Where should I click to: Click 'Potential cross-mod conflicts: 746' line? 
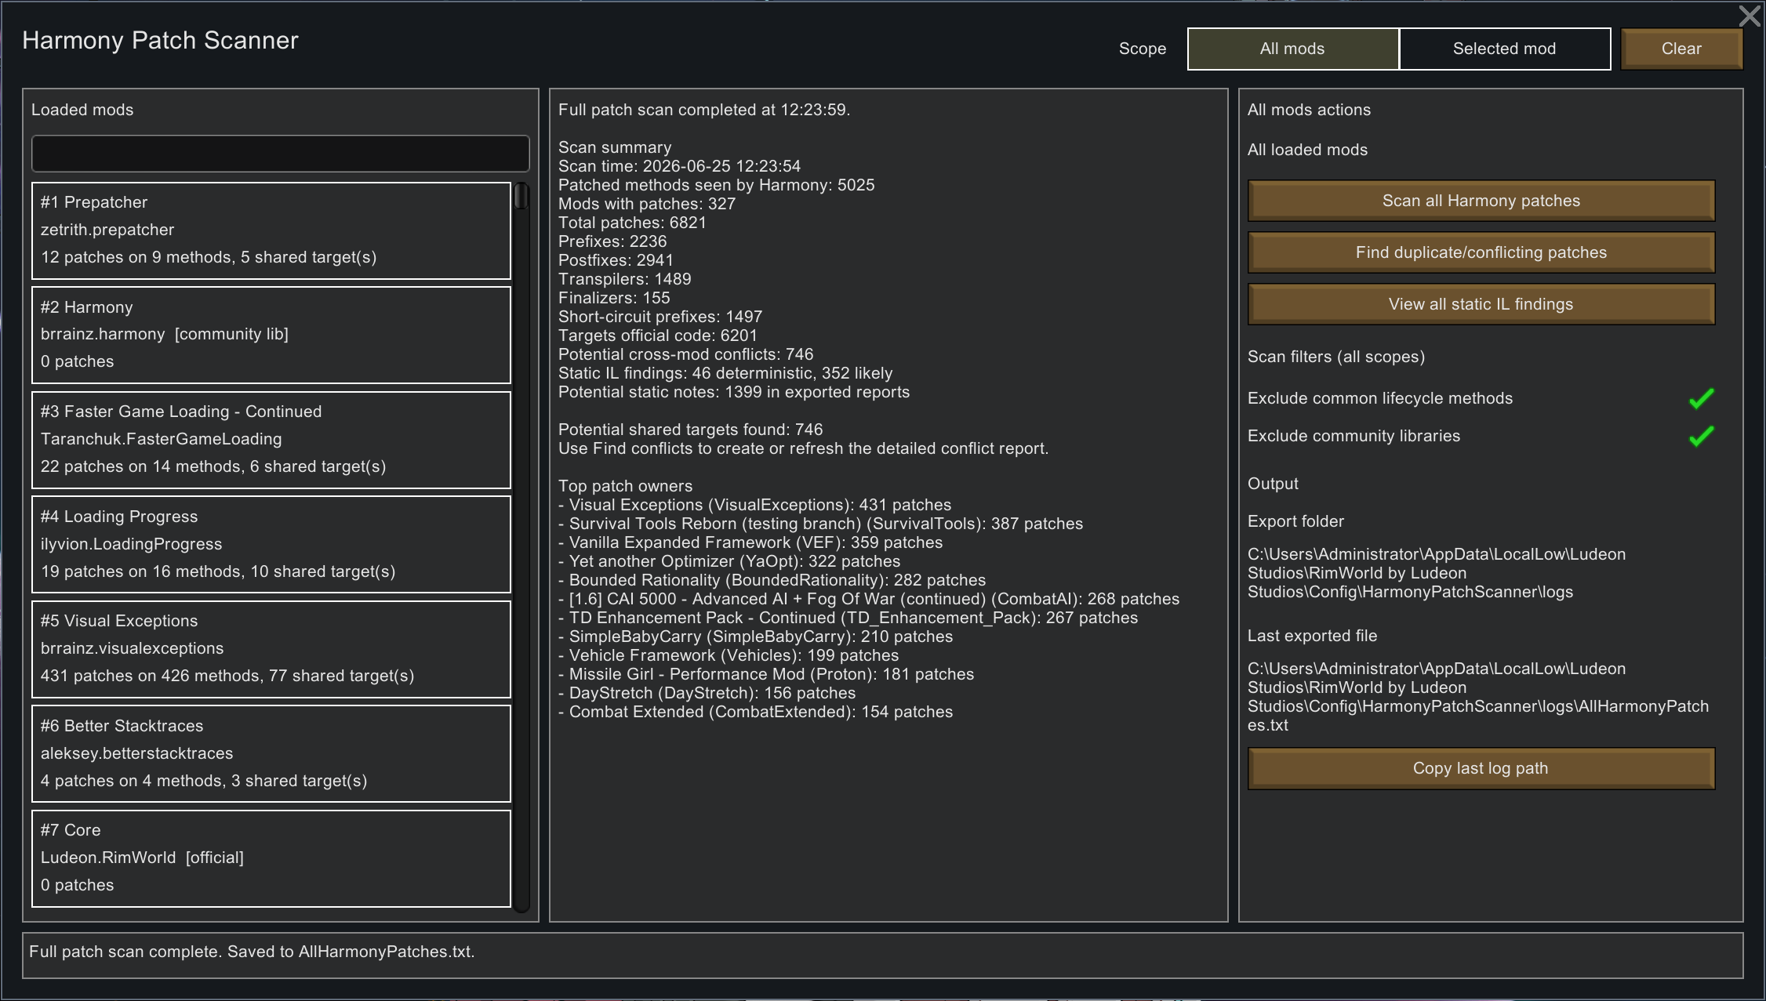coord(685,354)
